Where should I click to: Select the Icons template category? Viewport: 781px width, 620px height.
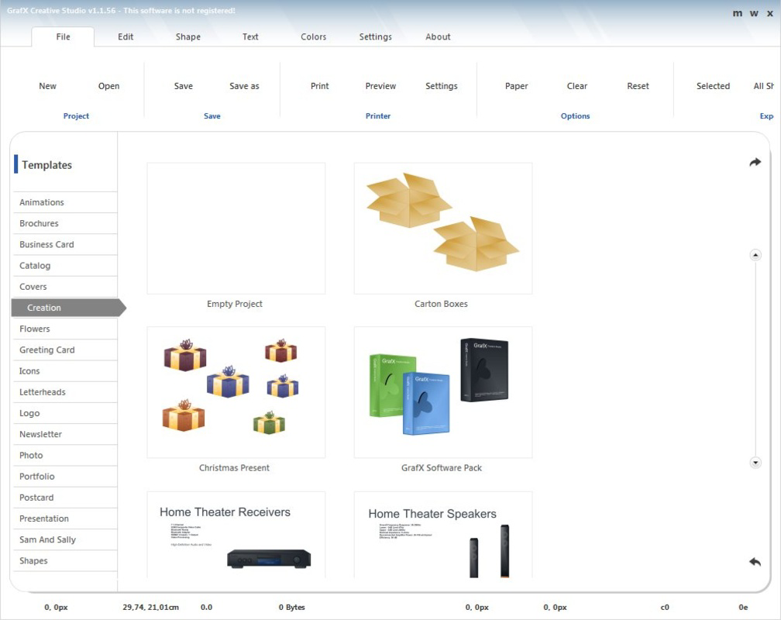click(65, 371)
